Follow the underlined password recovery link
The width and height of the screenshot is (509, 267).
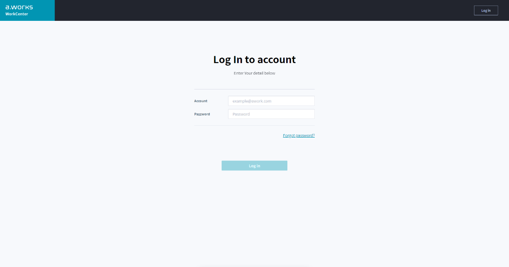point(298,135)
